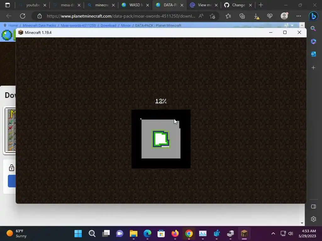Viewport: 322px width, 241px height.
Task: Switch to the minecra search tab
Action: 101,5
